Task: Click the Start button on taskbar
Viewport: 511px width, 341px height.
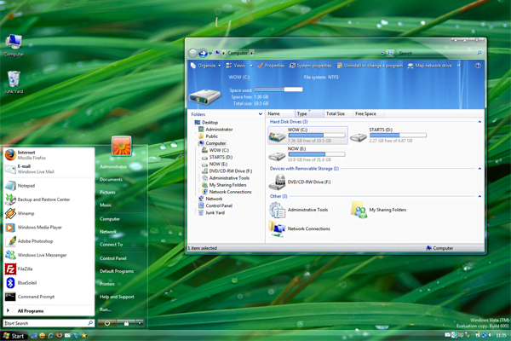Action: pyautogui.click(x=14, y=336)
